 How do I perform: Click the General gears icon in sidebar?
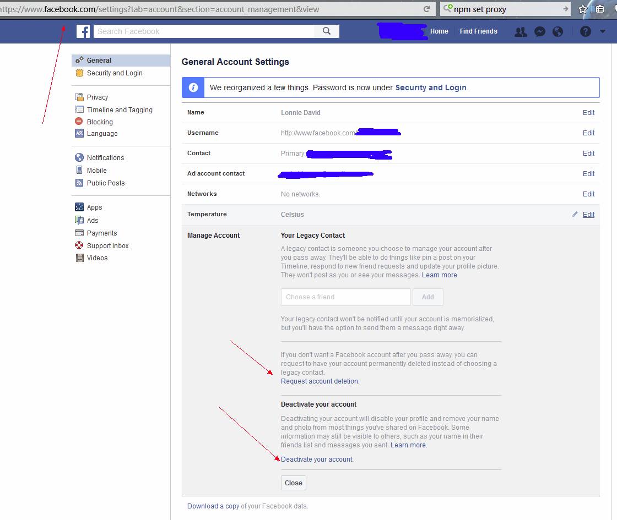[79, 60]
